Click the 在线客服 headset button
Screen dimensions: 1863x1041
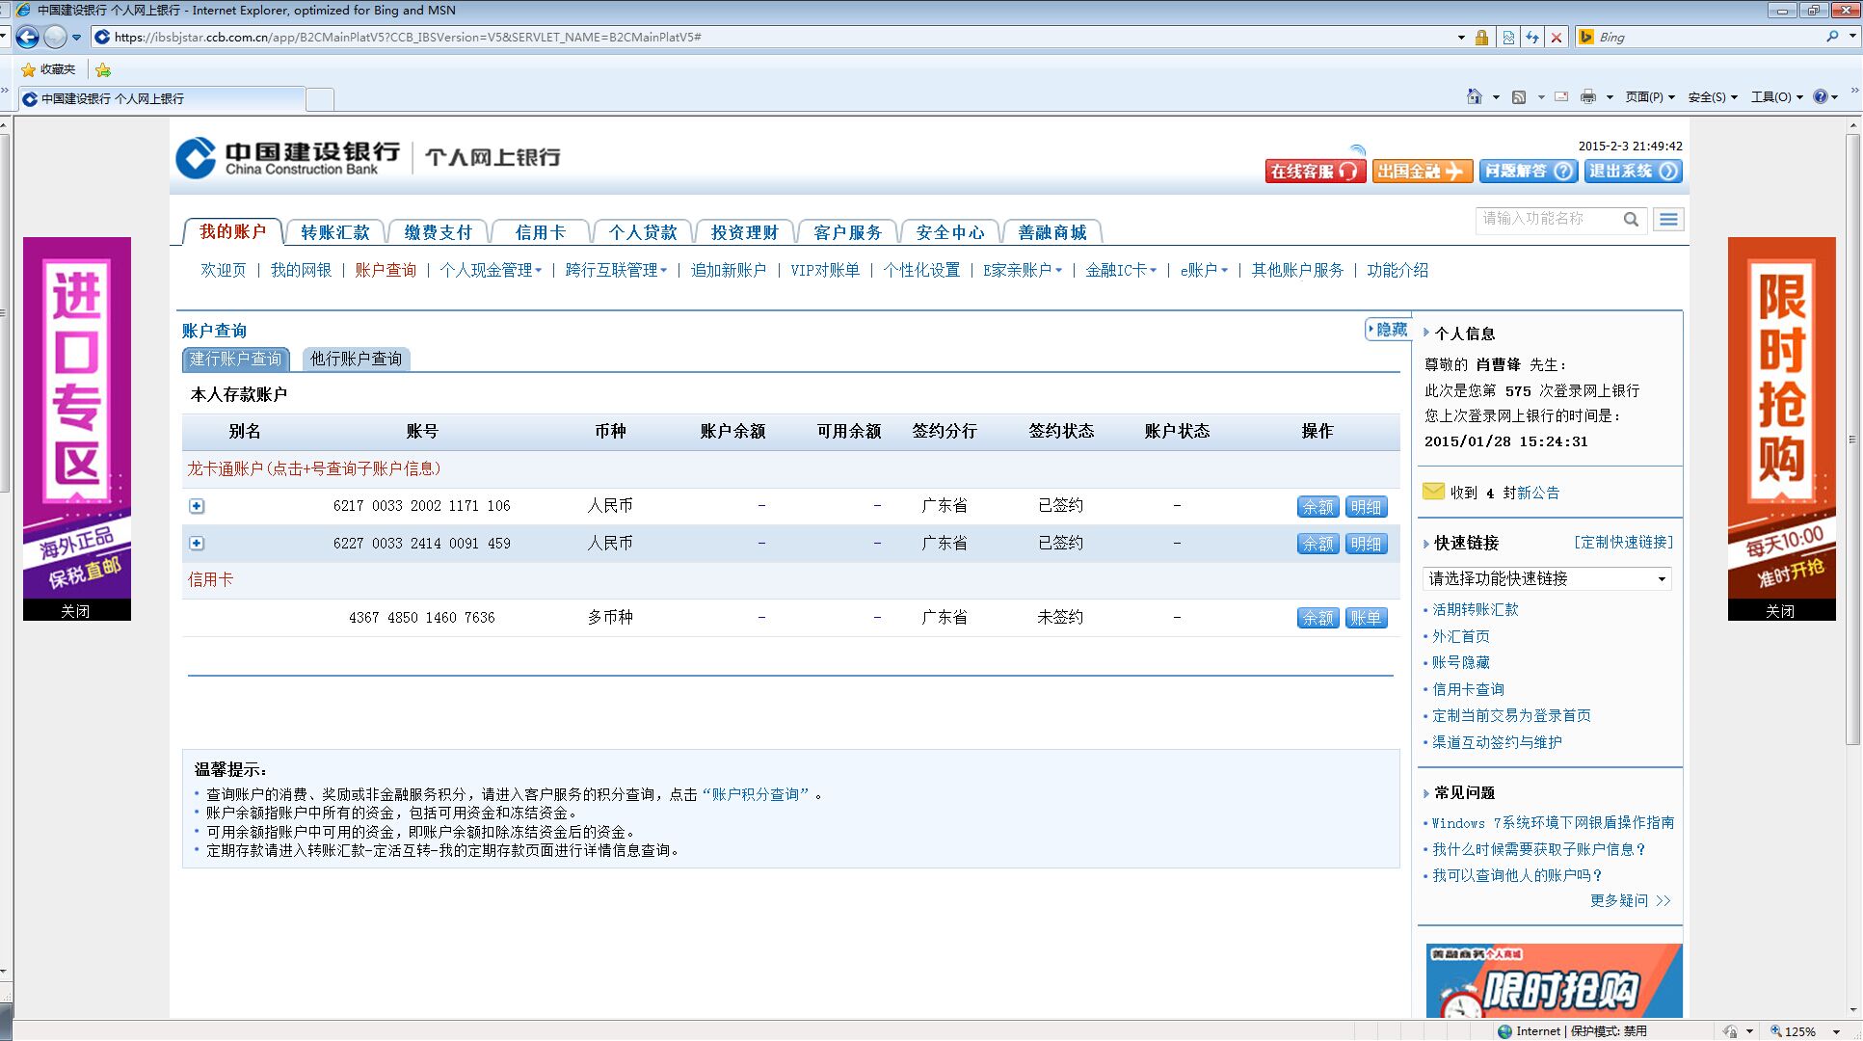(x=1315, y=172)
